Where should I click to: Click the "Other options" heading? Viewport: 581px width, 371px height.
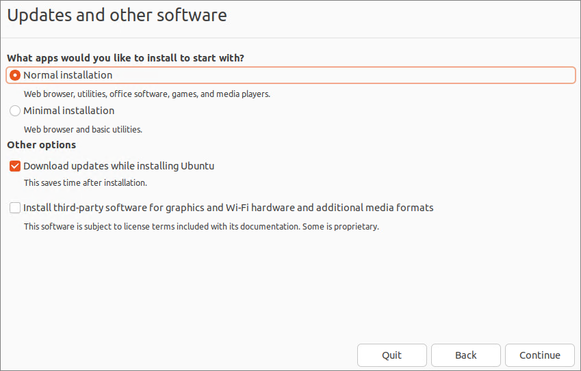coord(42,145)
